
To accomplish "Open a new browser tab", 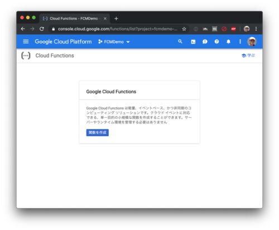I will (x=116, y=18).
